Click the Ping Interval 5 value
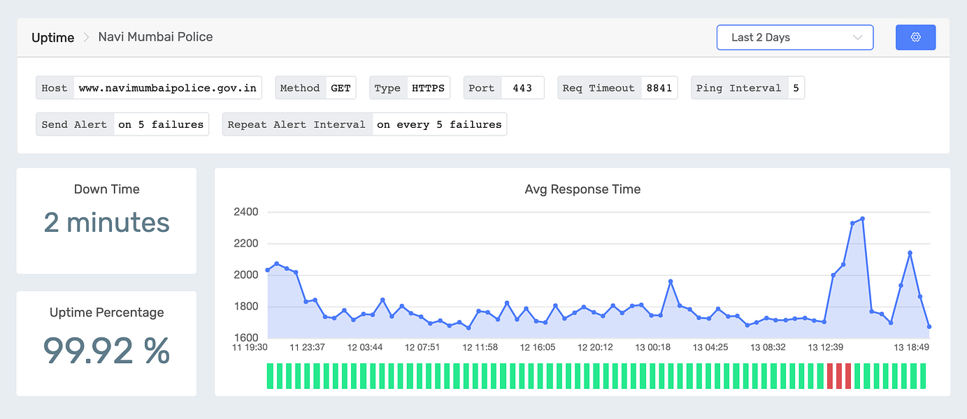 [x=796, y=88]
